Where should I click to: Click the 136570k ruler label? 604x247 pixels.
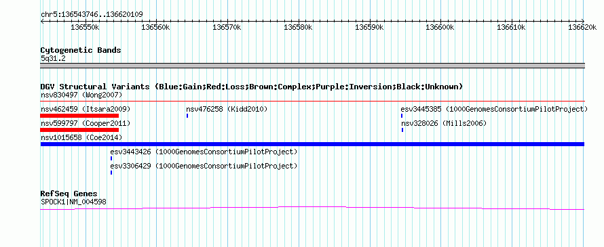click(227, 27)
